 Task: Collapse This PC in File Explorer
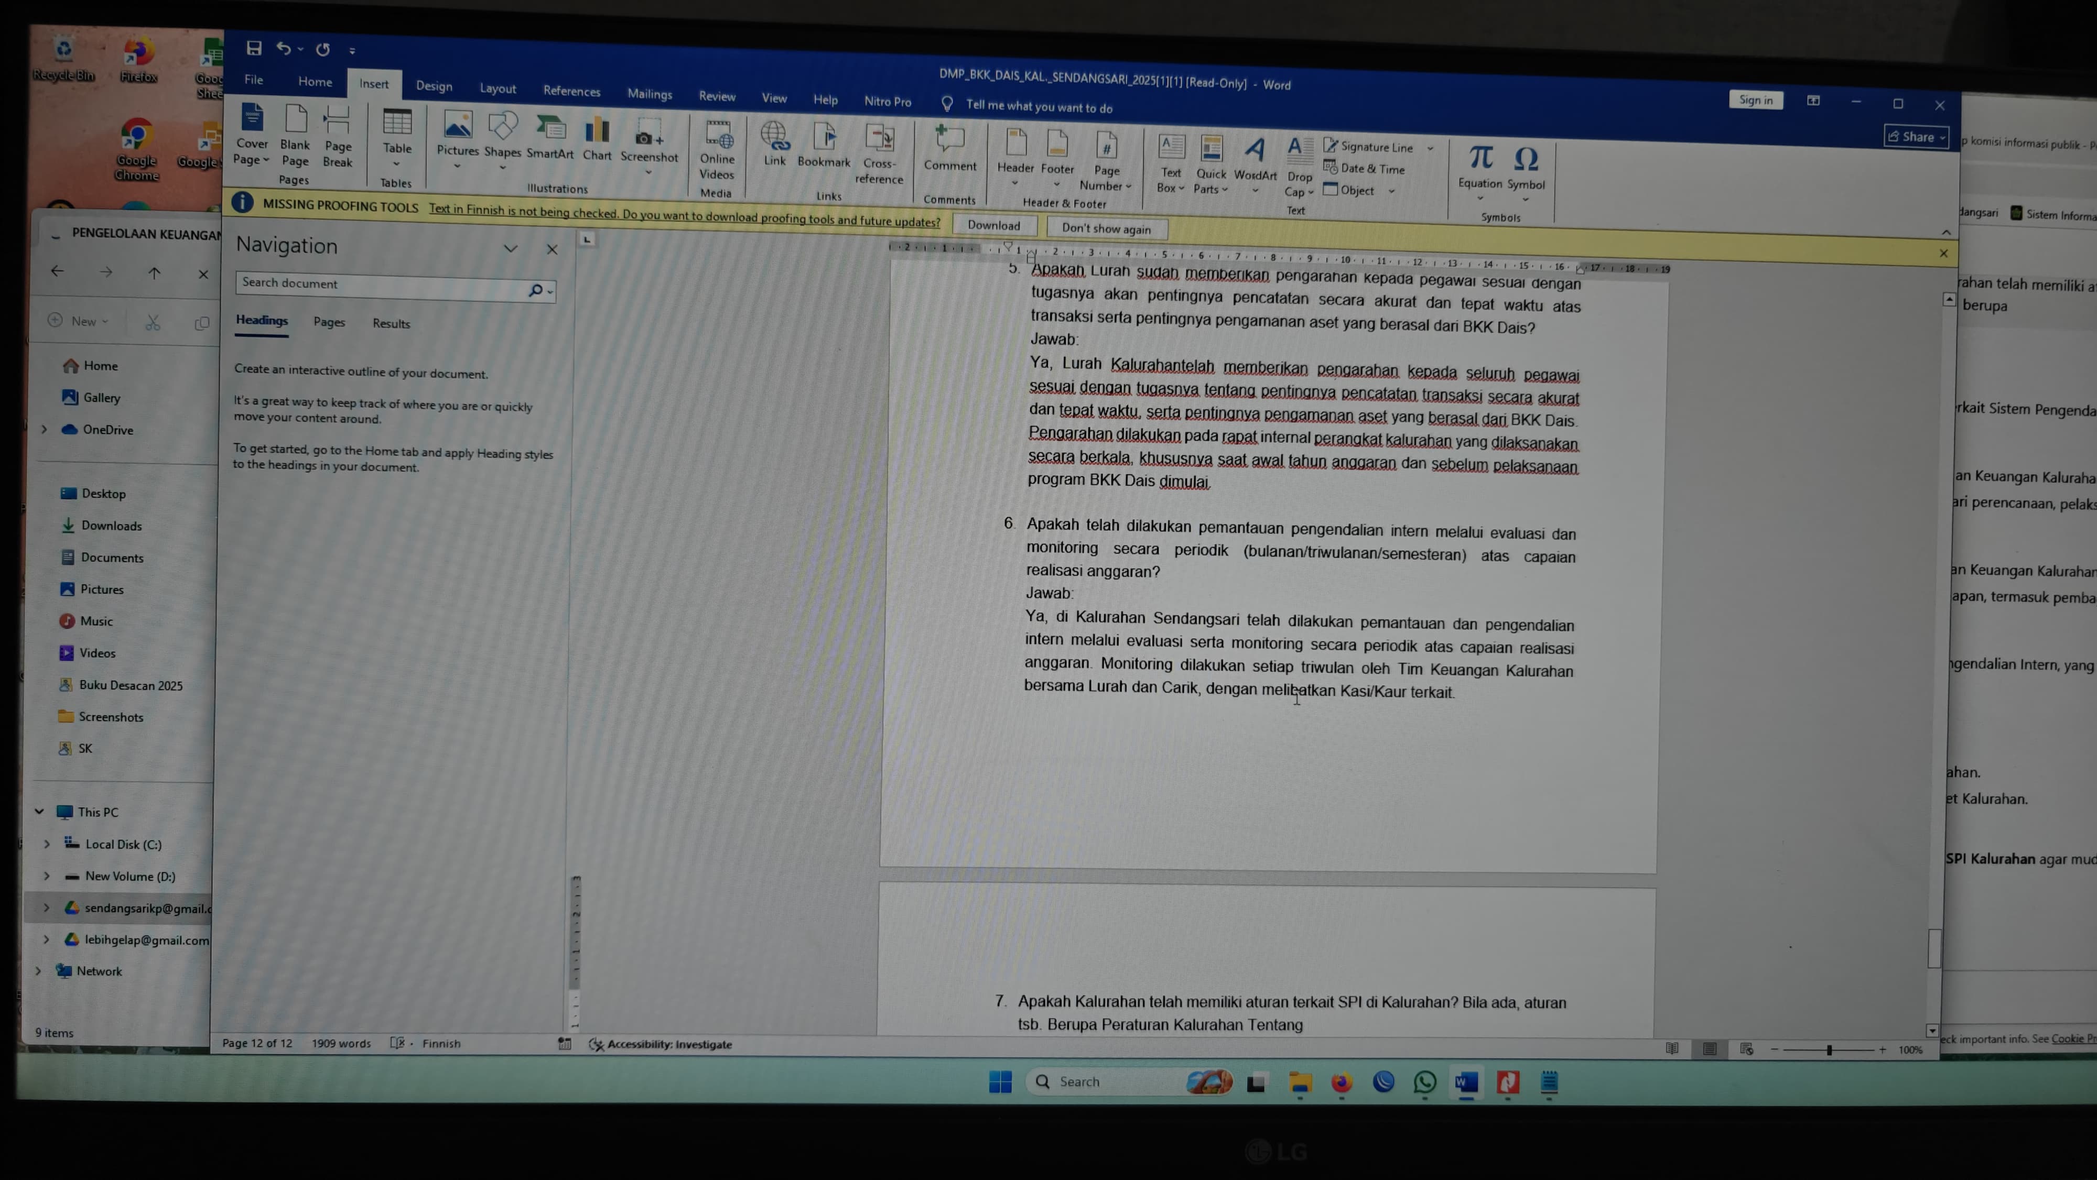(x=39, y=811)
